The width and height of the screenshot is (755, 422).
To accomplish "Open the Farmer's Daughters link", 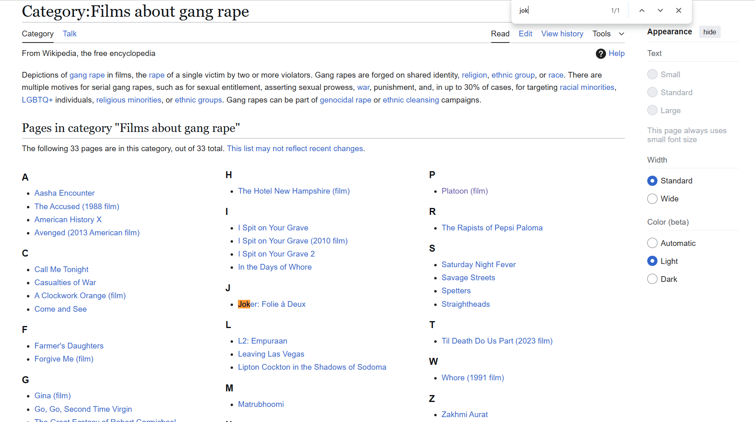I will pos(69,346).
